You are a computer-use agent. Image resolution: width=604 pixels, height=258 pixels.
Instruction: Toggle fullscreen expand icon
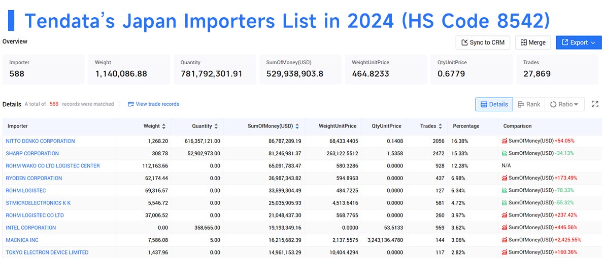[595, 104]
